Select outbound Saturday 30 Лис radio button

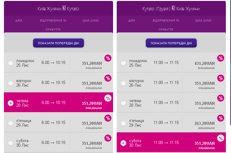coord(11,143)
